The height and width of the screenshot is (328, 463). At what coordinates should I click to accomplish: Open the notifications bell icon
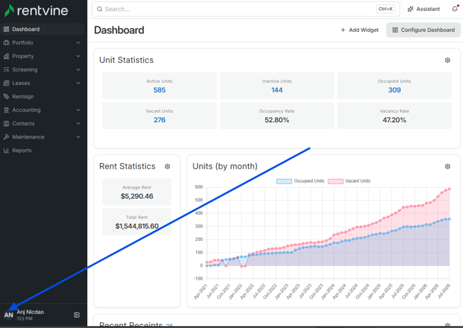pos(455,9)
